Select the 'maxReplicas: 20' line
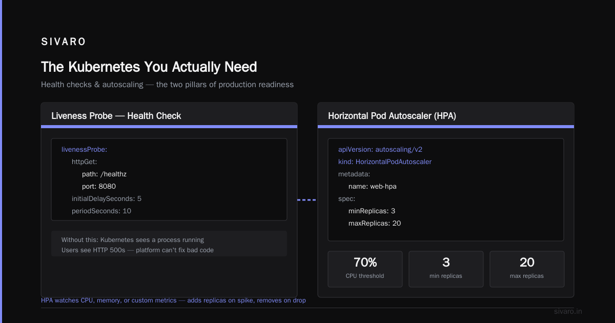This screenshot has width=615, height=323. click(375, 224)
